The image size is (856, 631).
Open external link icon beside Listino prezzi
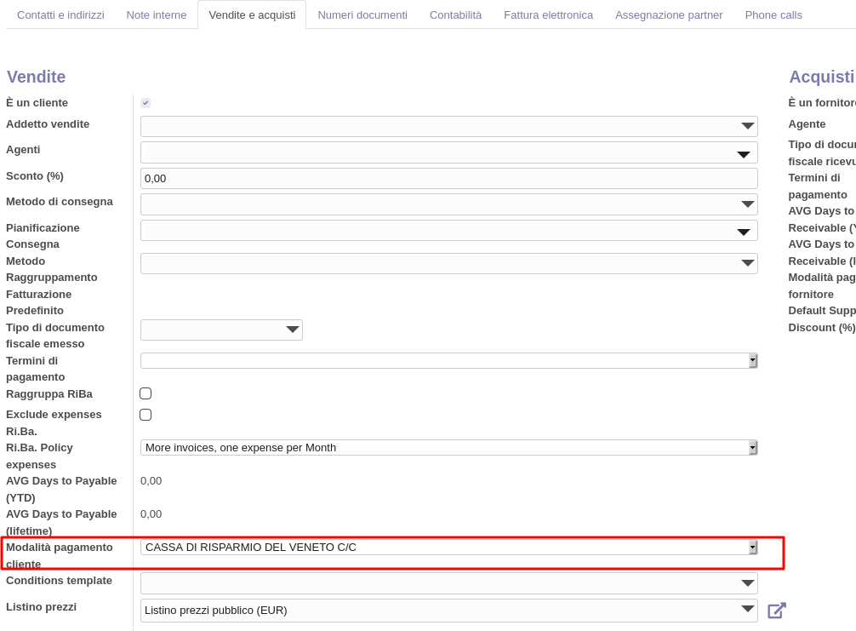pos(776,611)
